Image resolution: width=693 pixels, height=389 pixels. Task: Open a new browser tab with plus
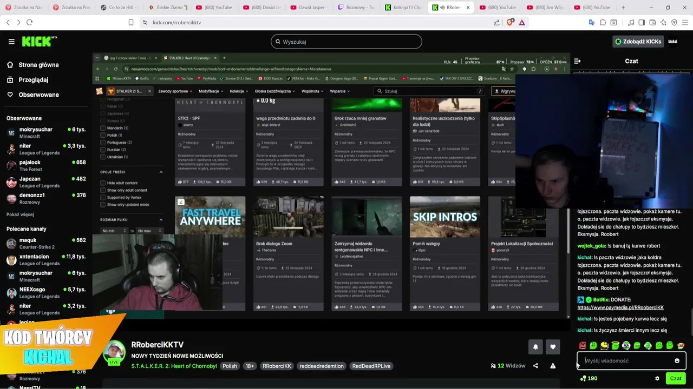click(623, 8)
